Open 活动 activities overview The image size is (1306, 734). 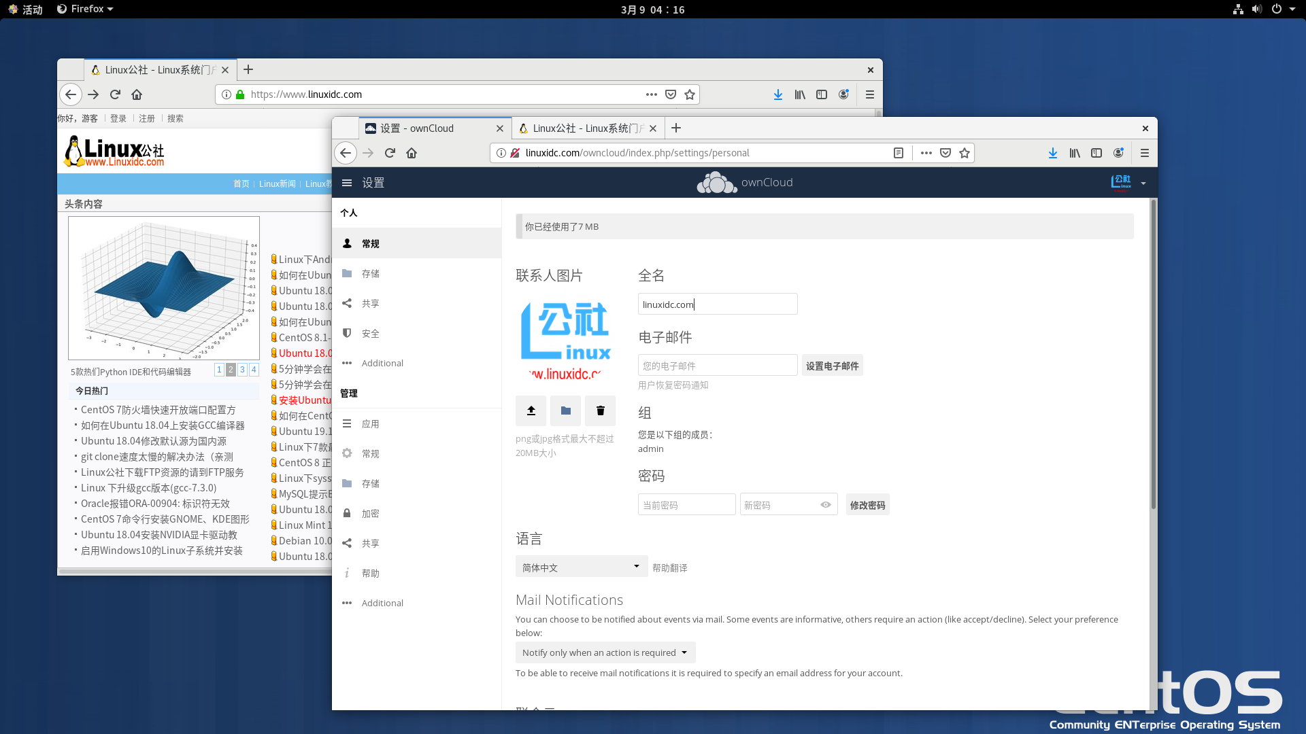pos(26,9)
